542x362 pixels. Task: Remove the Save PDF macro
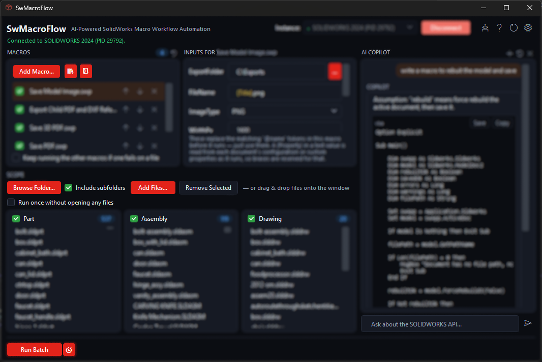point(154,146)
